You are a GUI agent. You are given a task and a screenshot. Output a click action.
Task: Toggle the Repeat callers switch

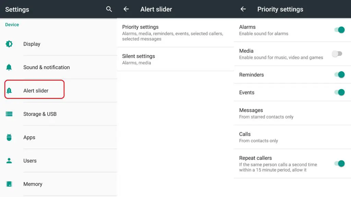(x=339, y=163)
